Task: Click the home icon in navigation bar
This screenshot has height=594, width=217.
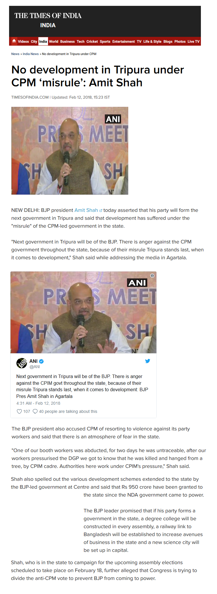Action: point(14,41)
